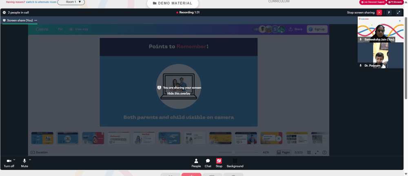The height and width of the screenshot is (176, 408).
Task: Click Sameeksha Jain video tile
Action: (380, 29)
